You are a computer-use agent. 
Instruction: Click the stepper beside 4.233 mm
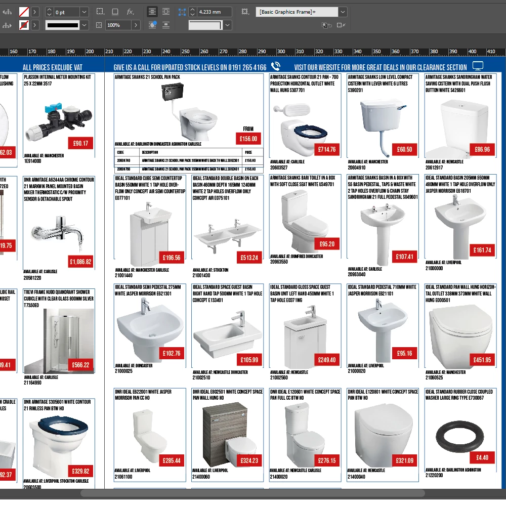(192, 12)
